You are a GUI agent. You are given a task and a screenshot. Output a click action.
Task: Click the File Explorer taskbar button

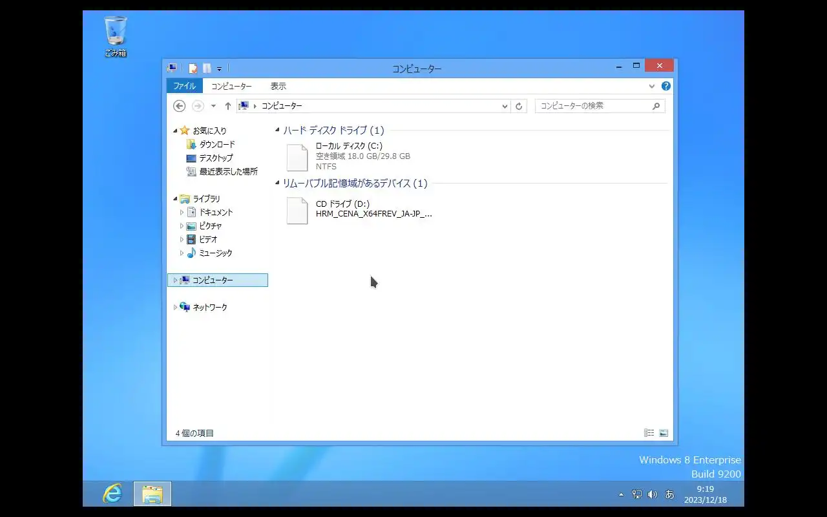[x=152, y=494]
